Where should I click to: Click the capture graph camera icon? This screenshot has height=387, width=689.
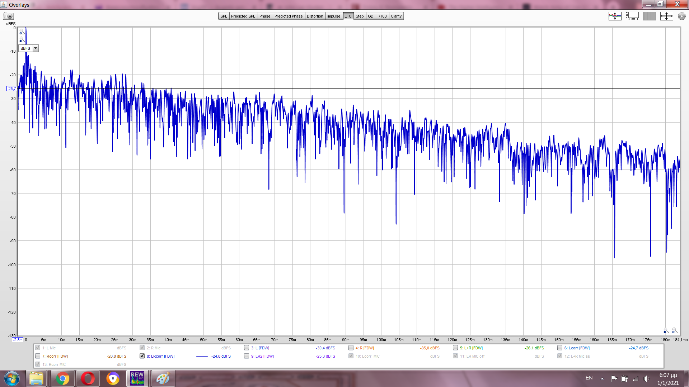[x=8, y=16]
